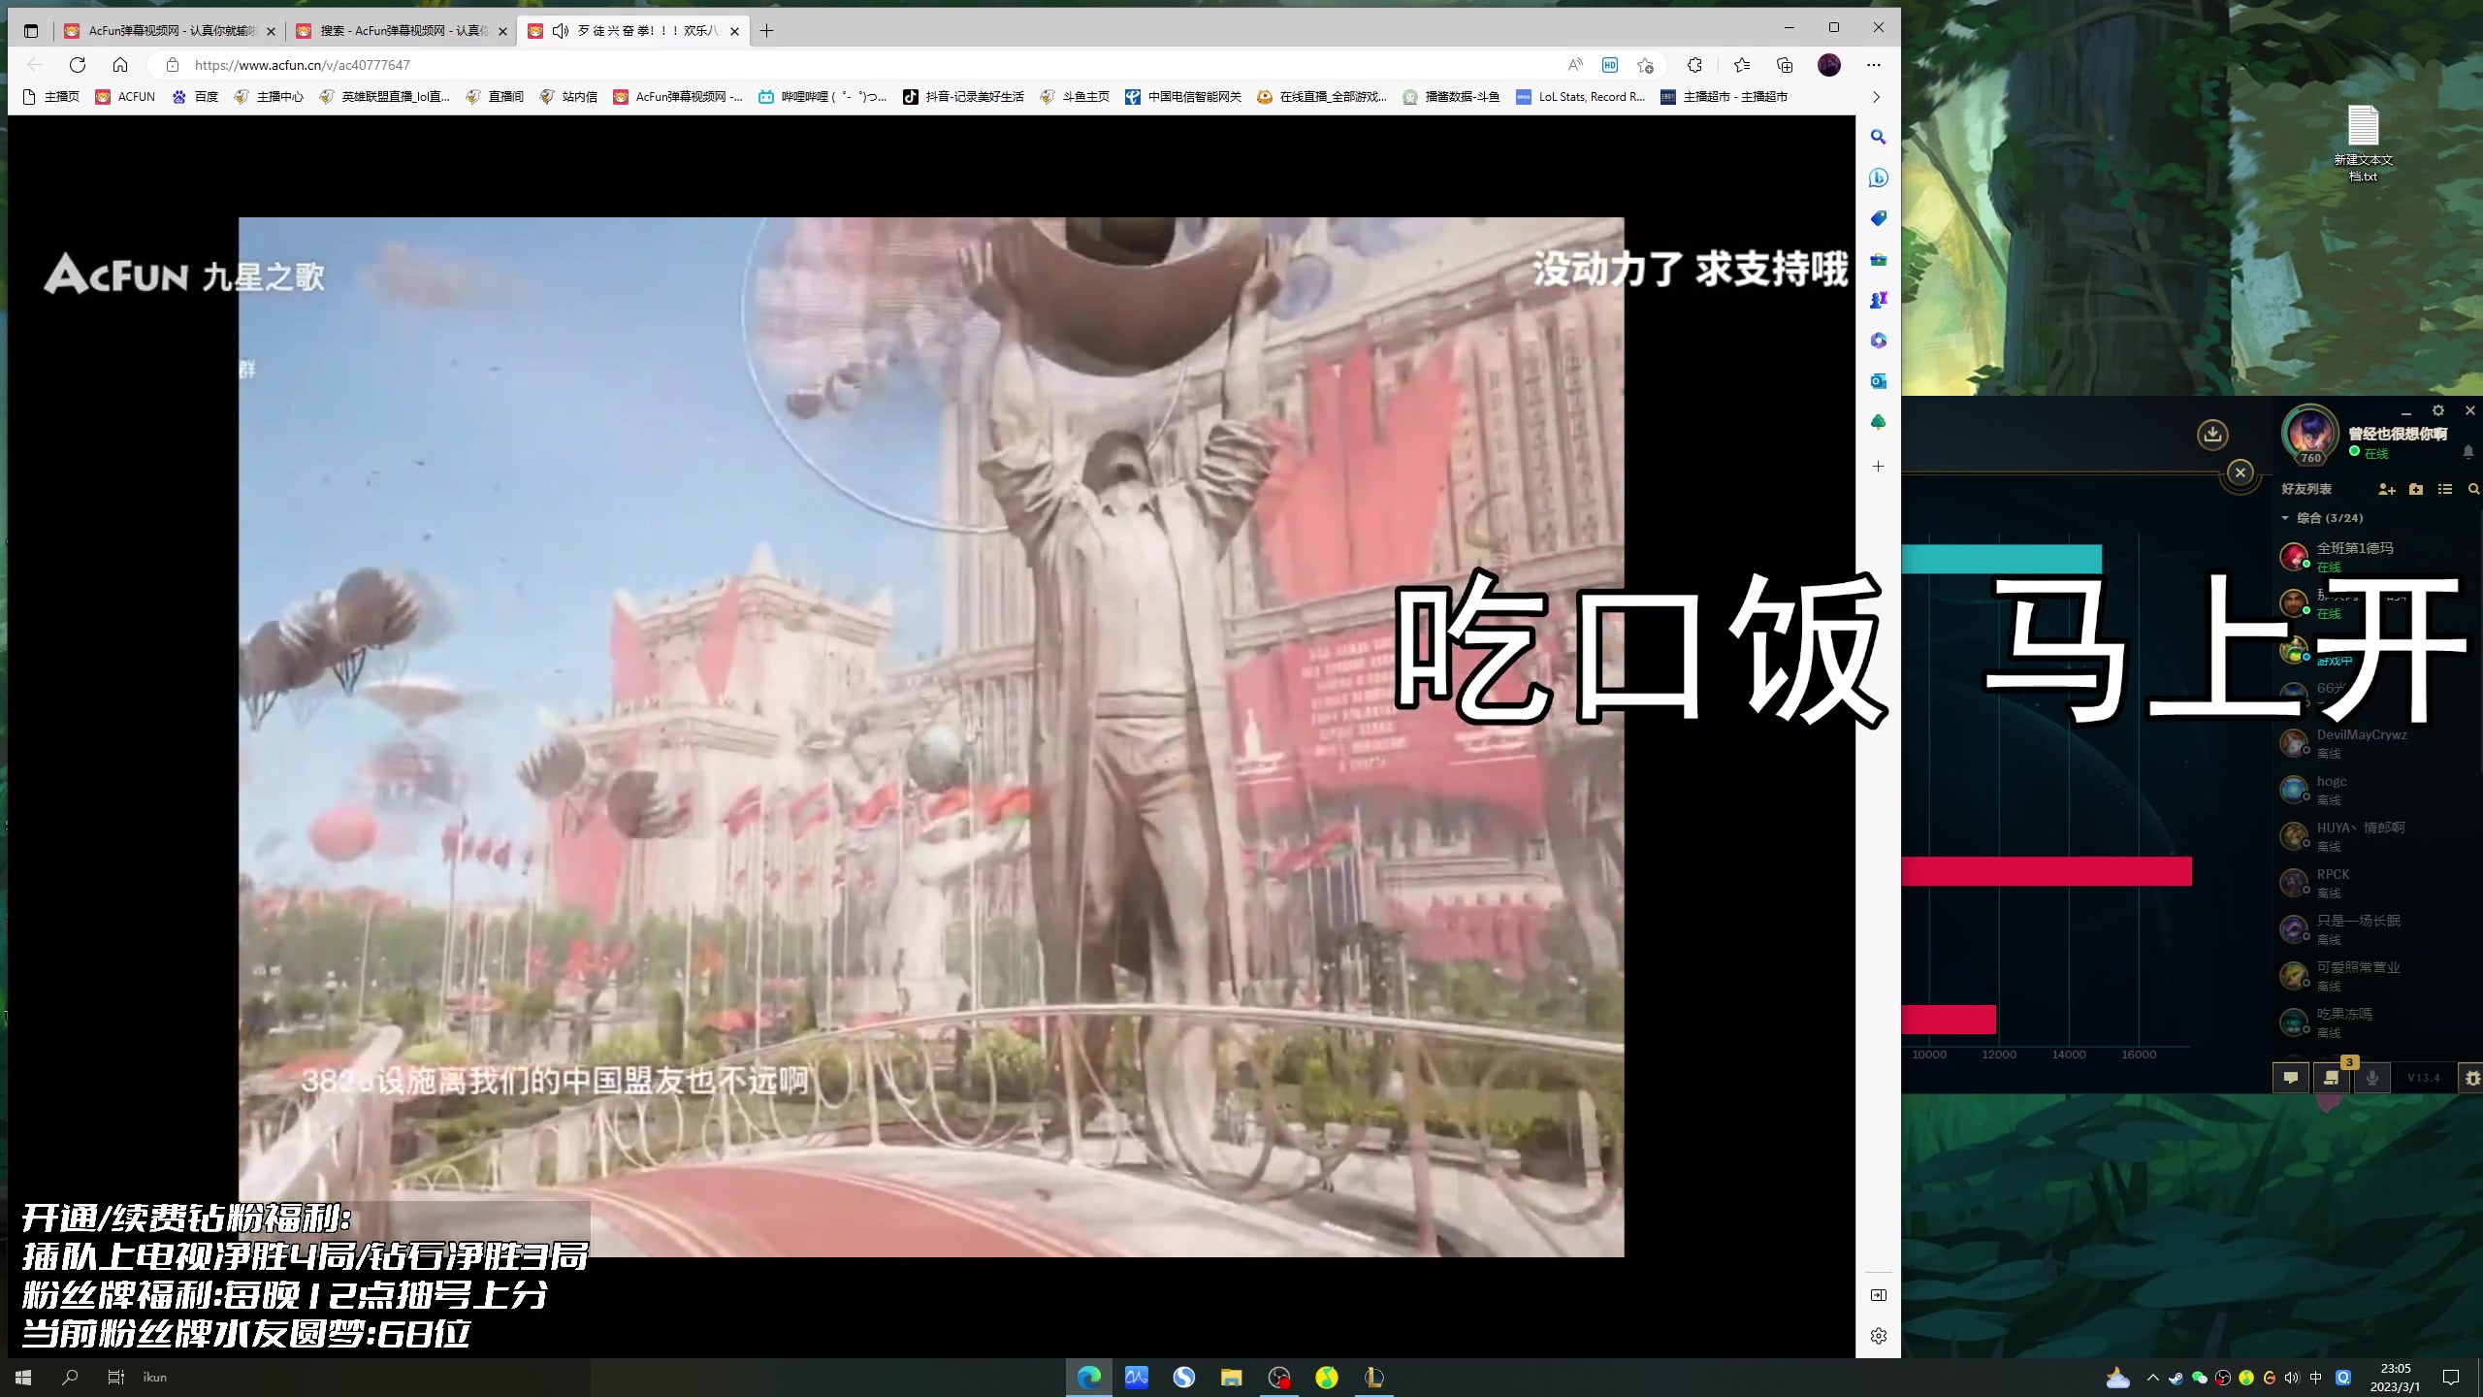Open League friends list view options
Image resolution: width=2483 pixels, height=1397 pixels.
[x=2445, y=489]
